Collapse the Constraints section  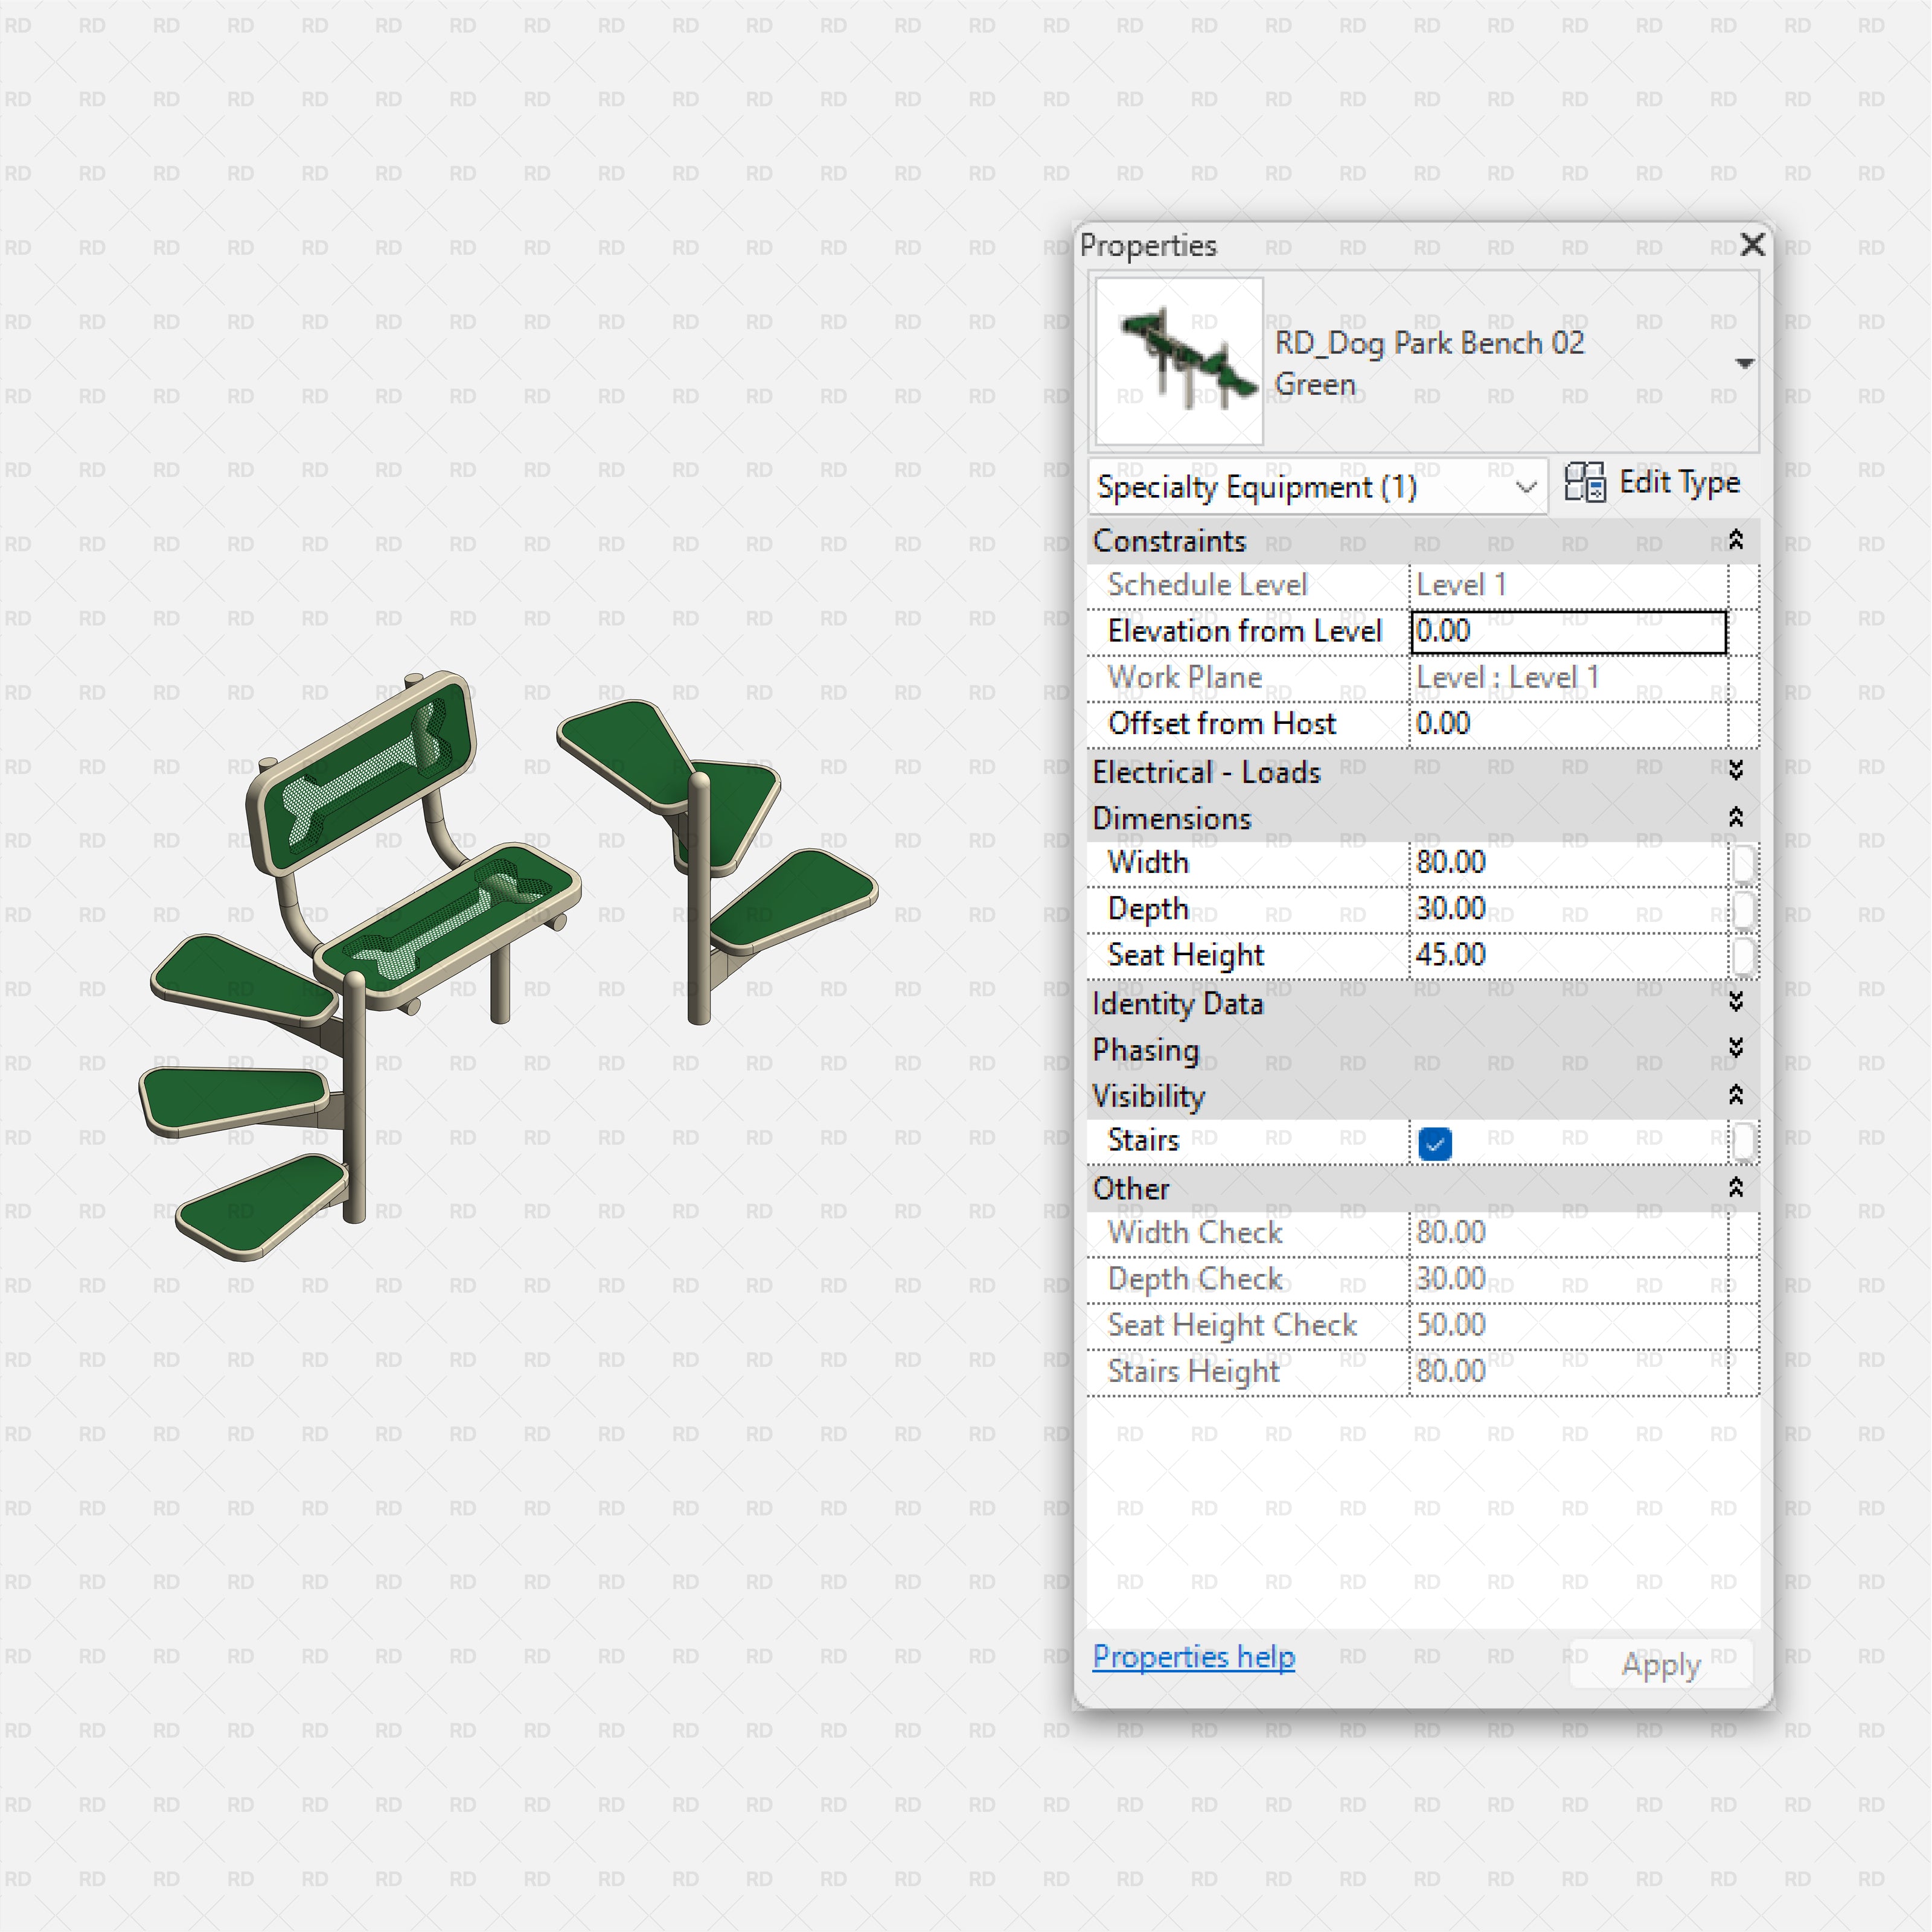click(x=1736, y=540)
